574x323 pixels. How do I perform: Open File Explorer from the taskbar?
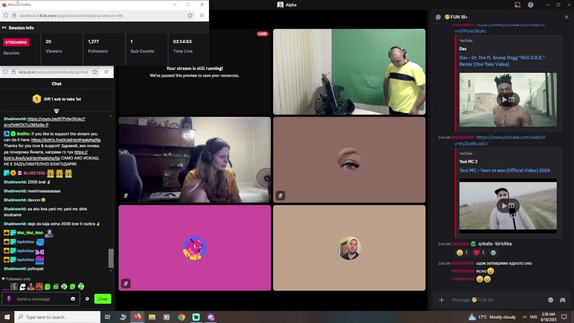pyautogui.click(x=152, y=317)
